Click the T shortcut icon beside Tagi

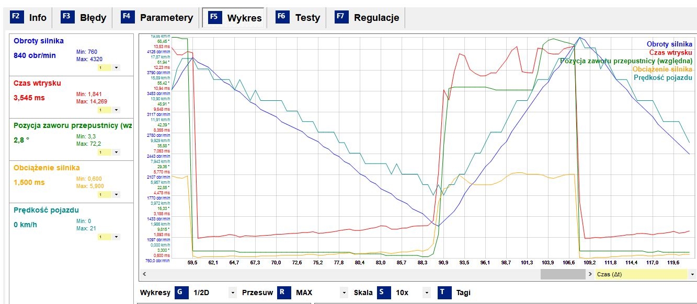click(443, 293)
